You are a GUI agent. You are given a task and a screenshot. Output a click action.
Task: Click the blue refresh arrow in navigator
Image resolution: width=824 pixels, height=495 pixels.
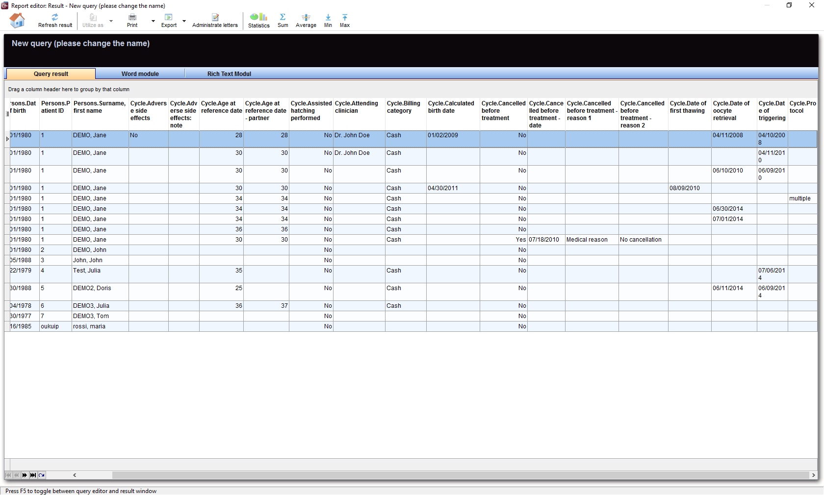(x=42, y=475)
